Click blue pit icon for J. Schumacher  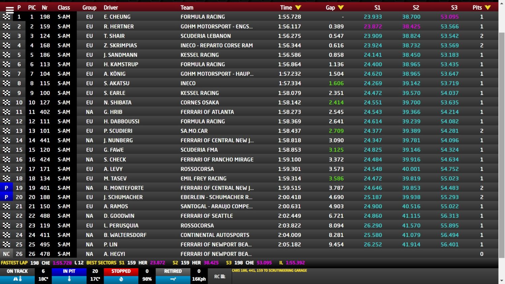click(6, 197)
